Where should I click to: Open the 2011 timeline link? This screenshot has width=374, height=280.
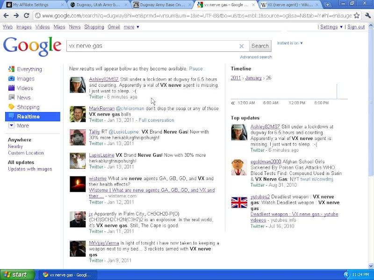coord(236,78)
